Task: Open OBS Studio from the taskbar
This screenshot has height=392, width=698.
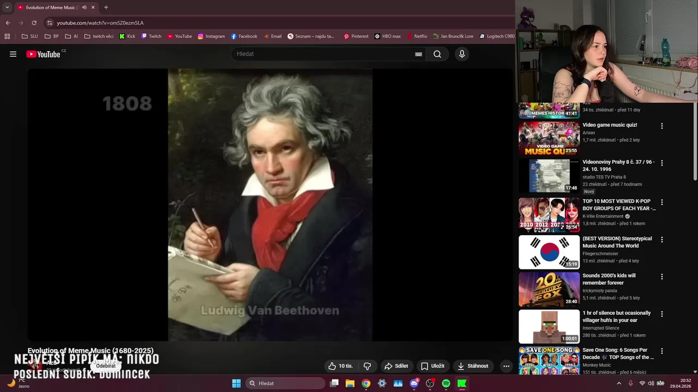Action: [430, 383]
